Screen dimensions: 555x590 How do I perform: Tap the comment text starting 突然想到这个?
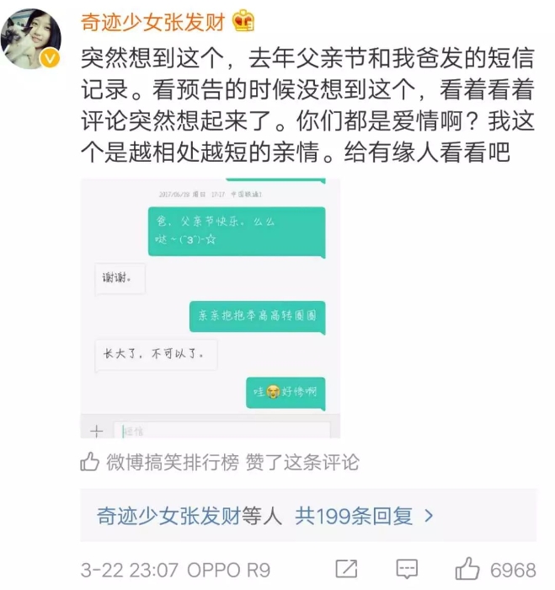pyautogui.click(x=307, y=105)
